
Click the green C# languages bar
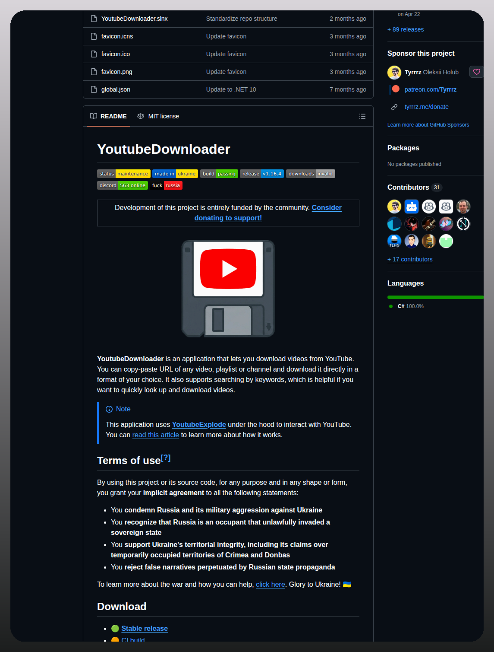click(435, 297)
